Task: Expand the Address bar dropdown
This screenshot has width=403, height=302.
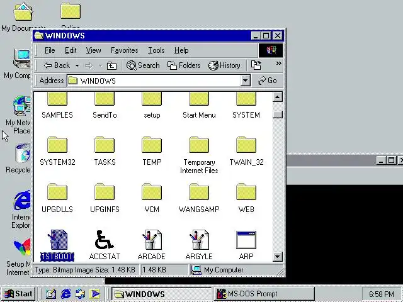Action: coord(246,81)
